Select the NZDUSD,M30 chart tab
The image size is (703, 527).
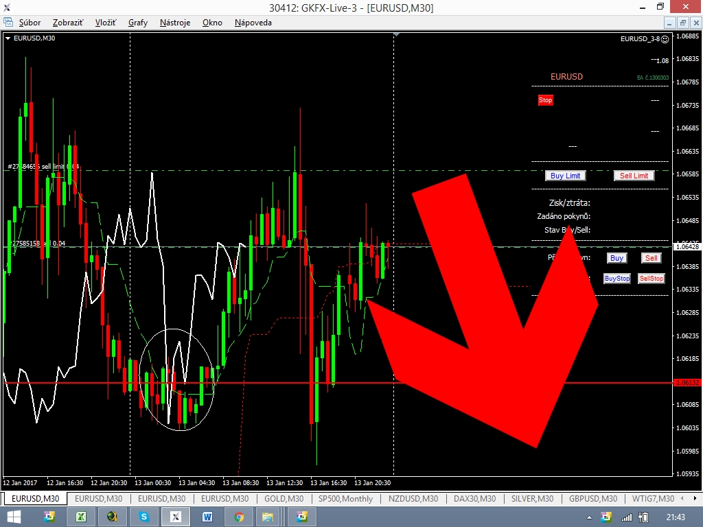click(413, 498)
